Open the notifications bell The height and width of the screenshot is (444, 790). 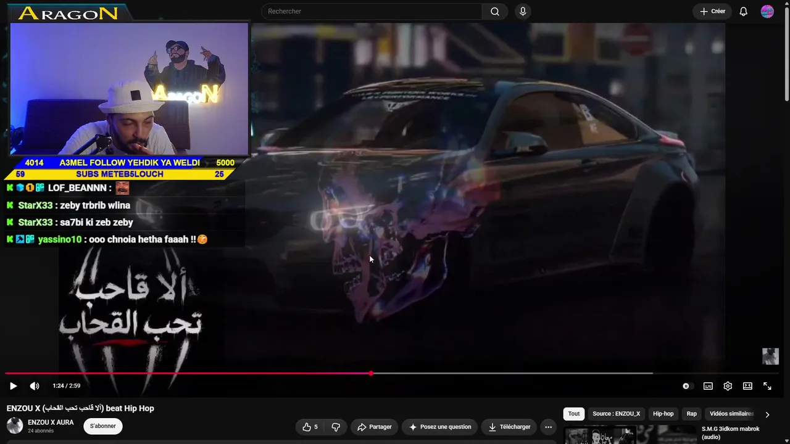744,11
